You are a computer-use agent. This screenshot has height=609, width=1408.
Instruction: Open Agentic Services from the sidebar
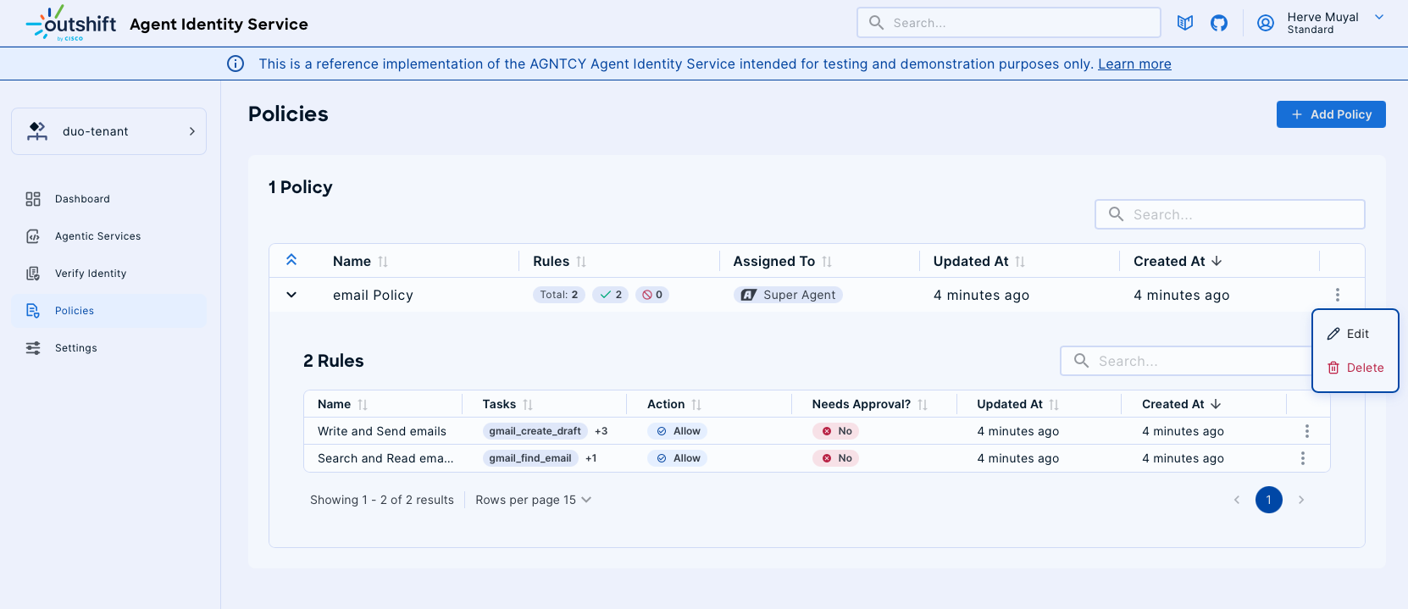(97, 236)
